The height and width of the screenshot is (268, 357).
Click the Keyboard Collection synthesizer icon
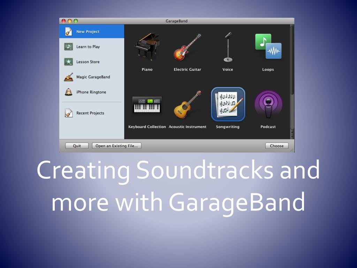[147, 105]
